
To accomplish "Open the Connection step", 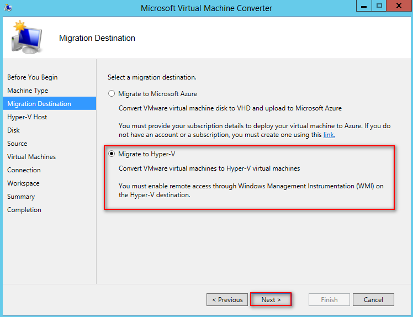I will (24, 170).
